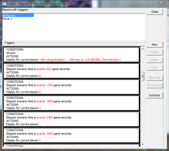Select the trigger for exactly 600 game seconds
169x151 pixels.
click(x=71, y=71)
